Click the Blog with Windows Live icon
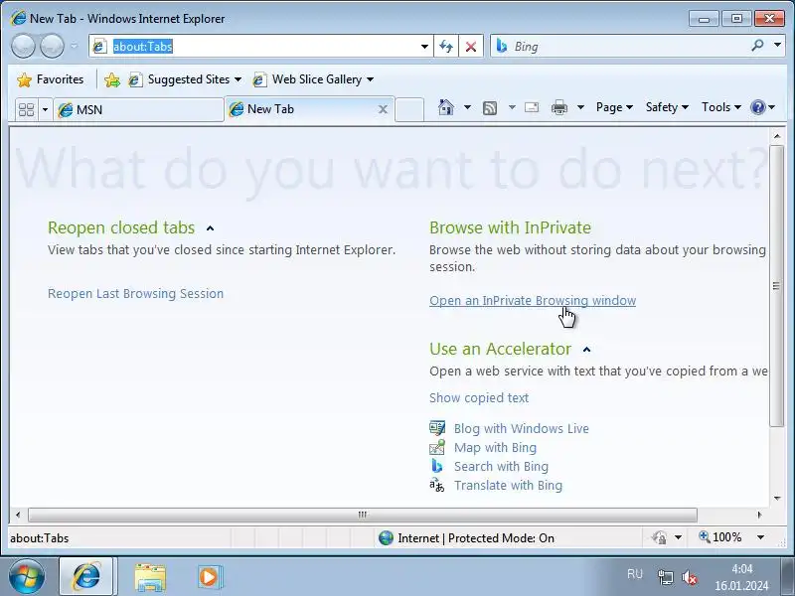This screenshot has width=795, height=596. point(437,428)
